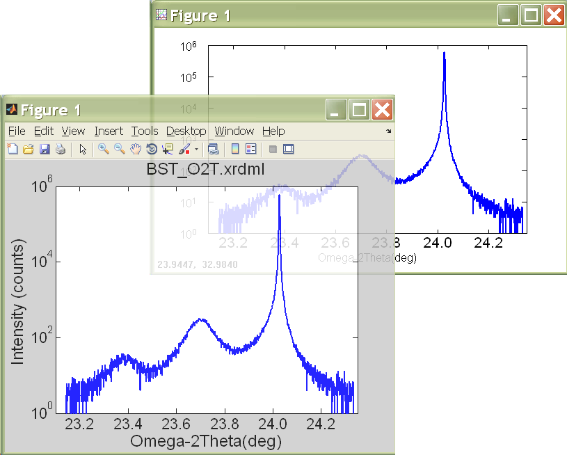This screenshot has height=455, width=567.
Task: Click the app icon in back Figure 1 title bar
Action: coord(161,15)
